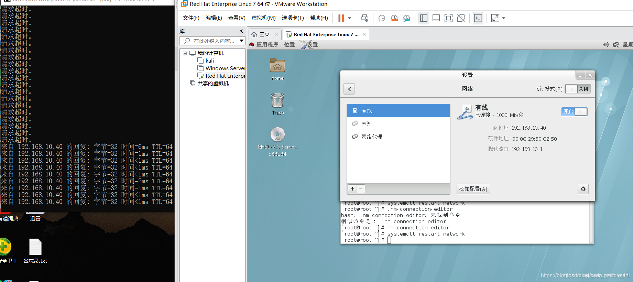Collapse the 我的计算机 tree node
This screenshot has width=633, height=282.
185,53
